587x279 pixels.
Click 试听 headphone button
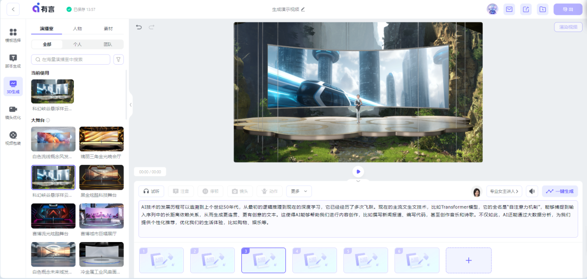pos(151,191)
